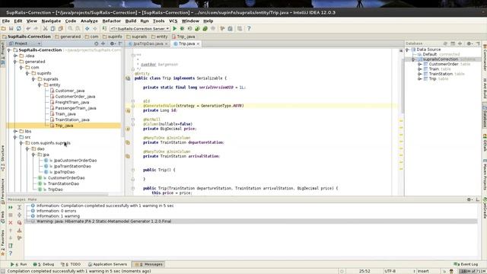Click the Open folder icon in toolbar
The width and height of the screenshot is (487, 274).
tap(3, 29)
